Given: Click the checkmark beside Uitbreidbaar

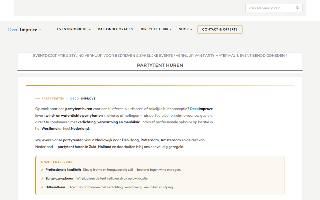Looking at the screenshot, I should pos(42,187).
